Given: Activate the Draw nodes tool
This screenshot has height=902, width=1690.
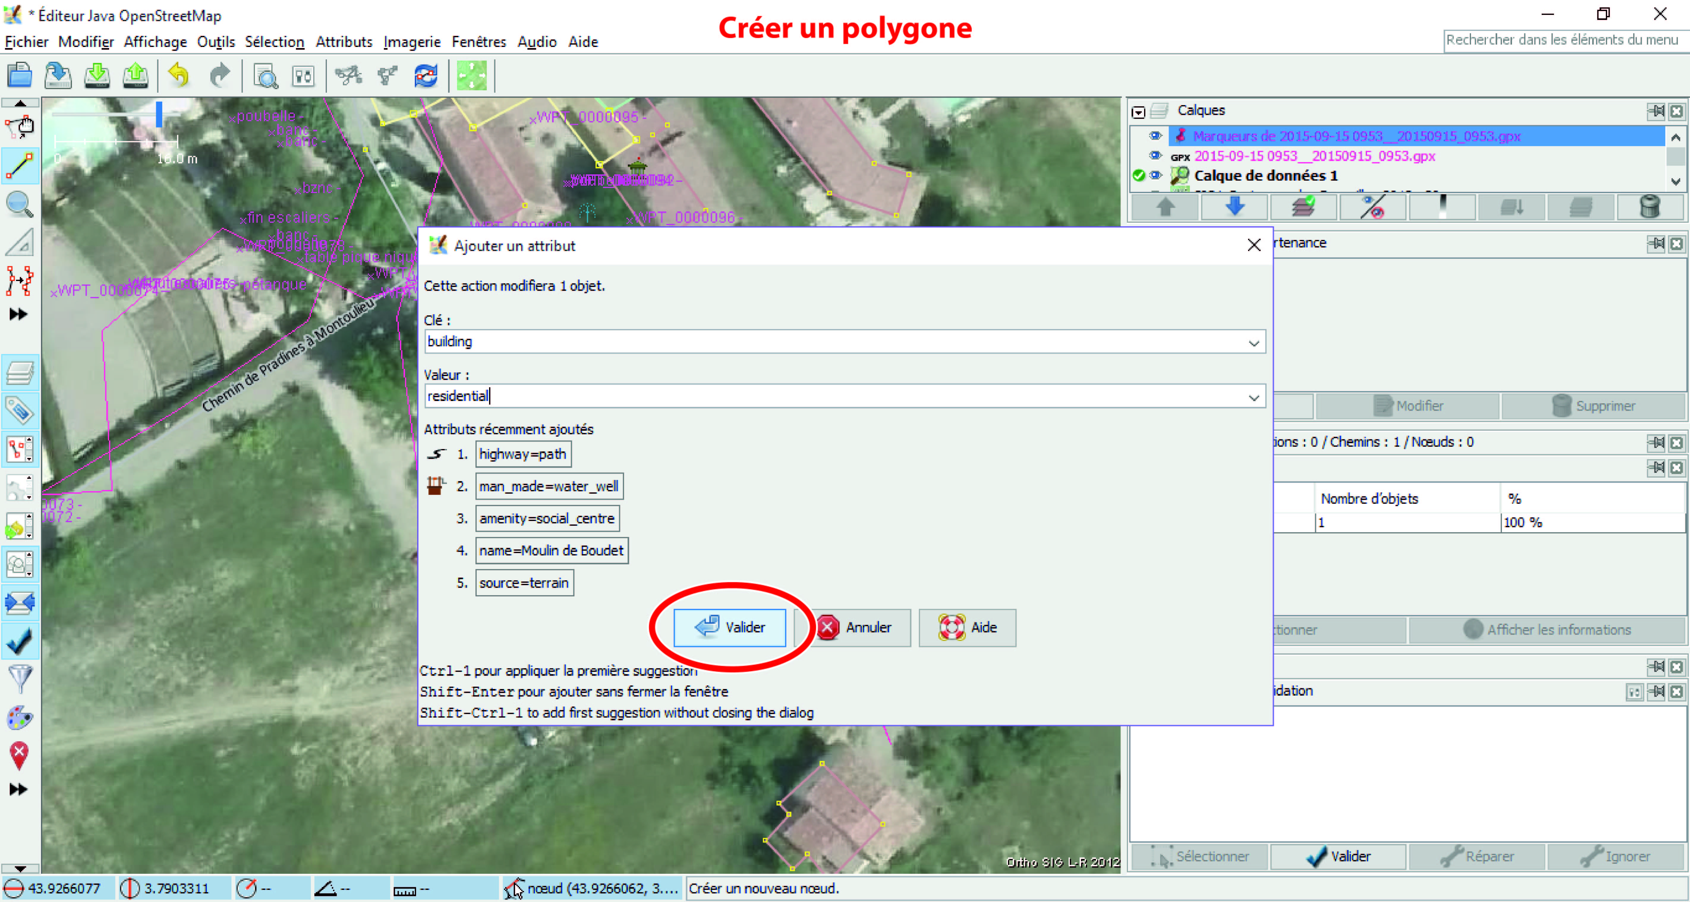Looking at the screenshot, I should point(20,165).
